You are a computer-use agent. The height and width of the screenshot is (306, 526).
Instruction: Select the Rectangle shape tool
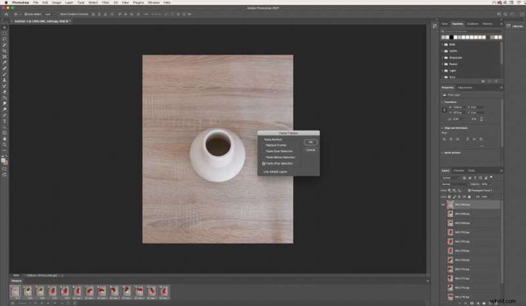(x=5, y=133)
